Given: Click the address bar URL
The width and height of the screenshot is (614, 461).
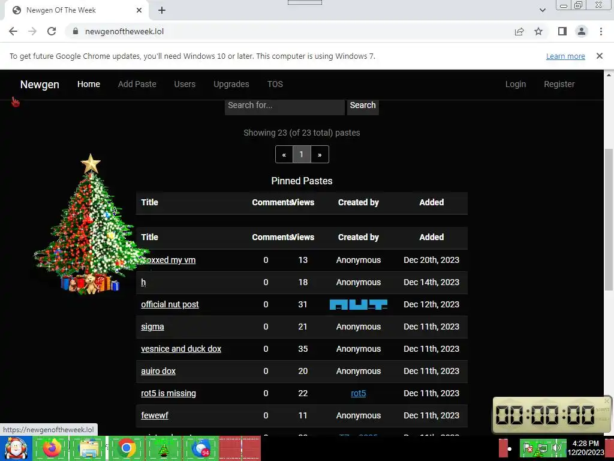Looking at the screenshot, I should [125, 31].
